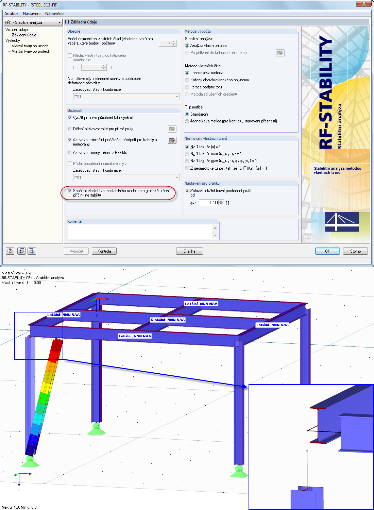This screenshot has height=510, width=374.
Task: Cancel with the Storno button
Action: 356,251
